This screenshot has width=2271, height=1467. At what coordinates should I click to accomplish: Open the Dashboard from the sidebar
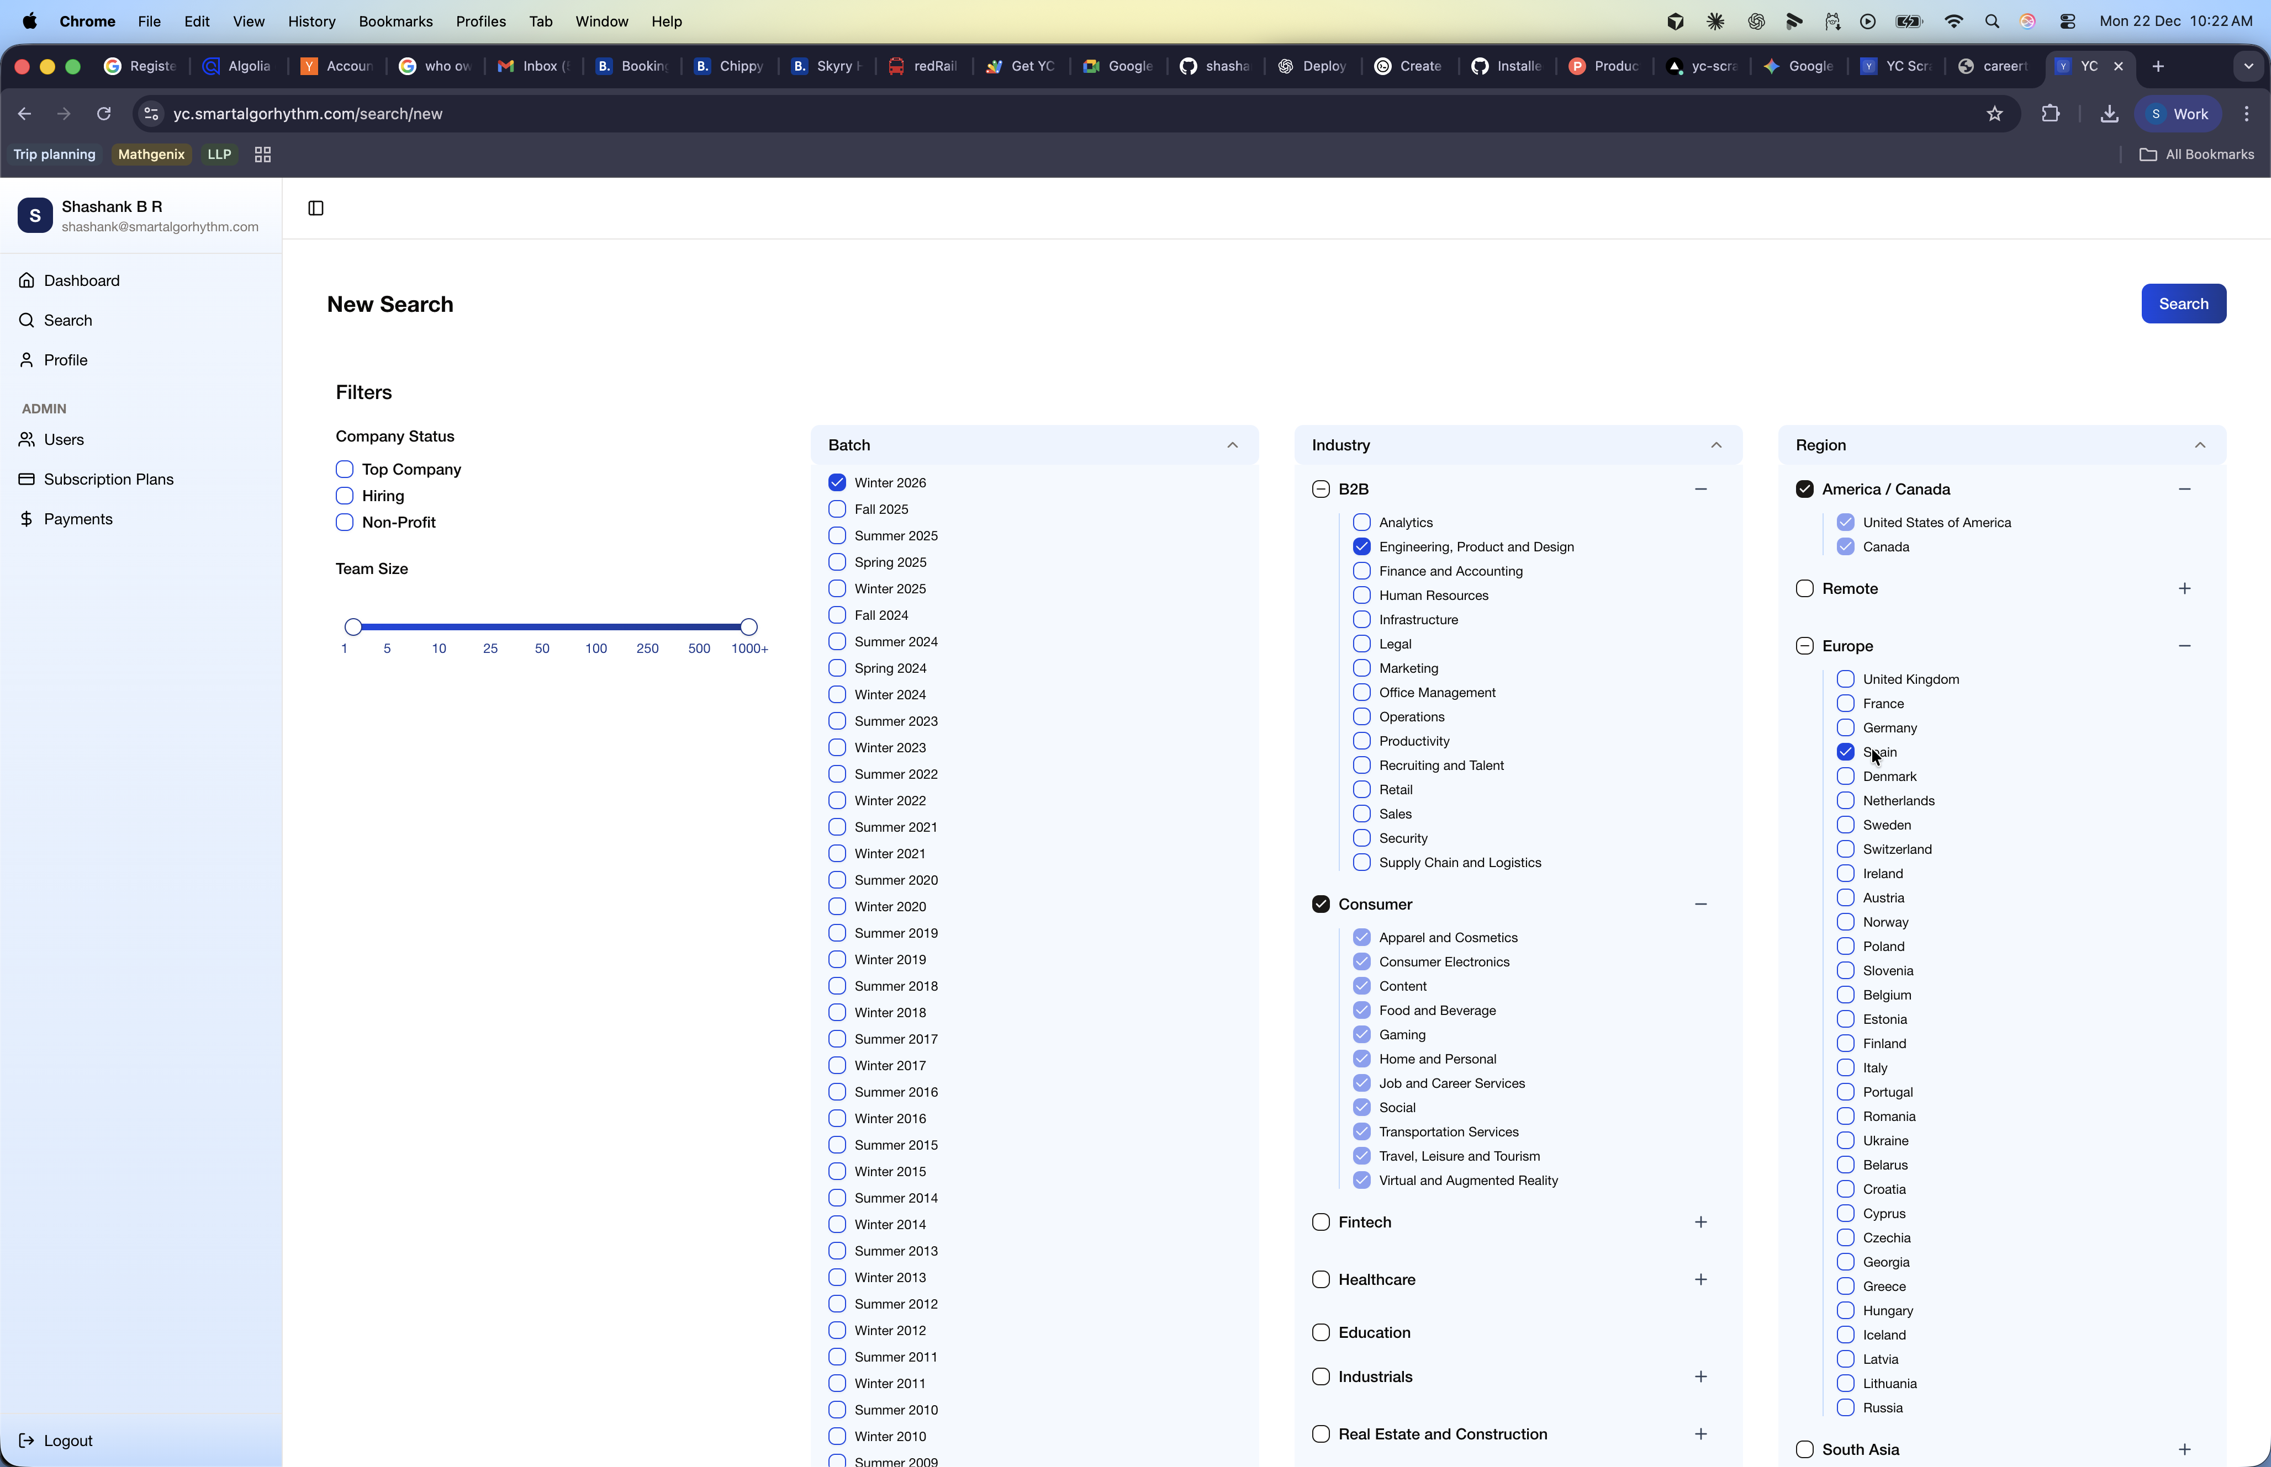(x=81, y=280)
